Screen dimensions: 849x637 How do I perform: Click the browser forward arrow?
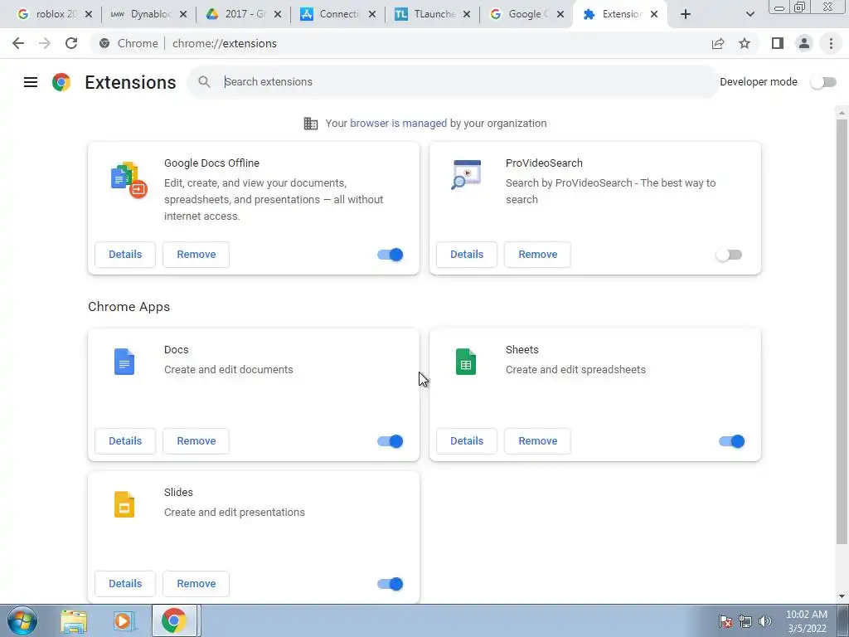tap(45, 43)
